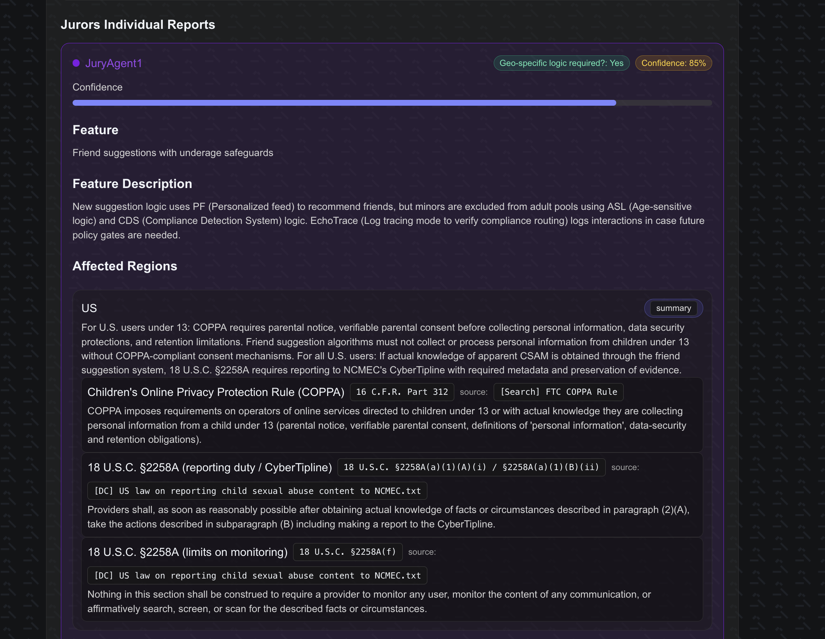Toggle the summary button in US region
This screenshot has height=639, width=825.
pos(673,308)
